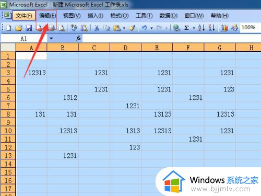Screen dimensions: 261x196
Task: Cut selection with the scissors icon
Action: point(97,28)
